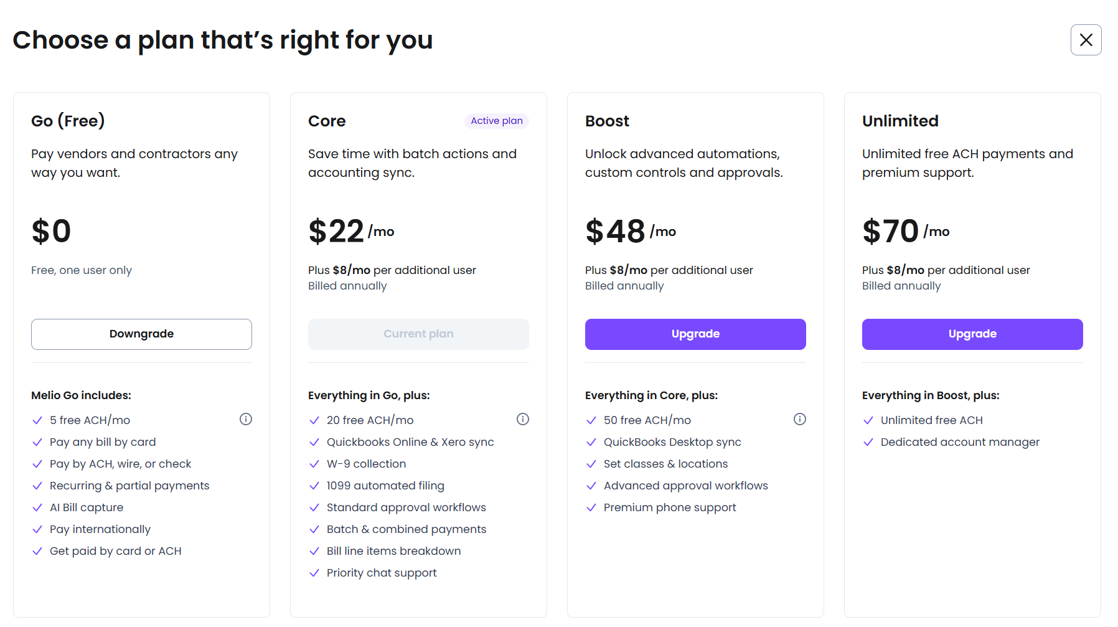Downgrade to the Go (Free) plan

coord(141,334)
